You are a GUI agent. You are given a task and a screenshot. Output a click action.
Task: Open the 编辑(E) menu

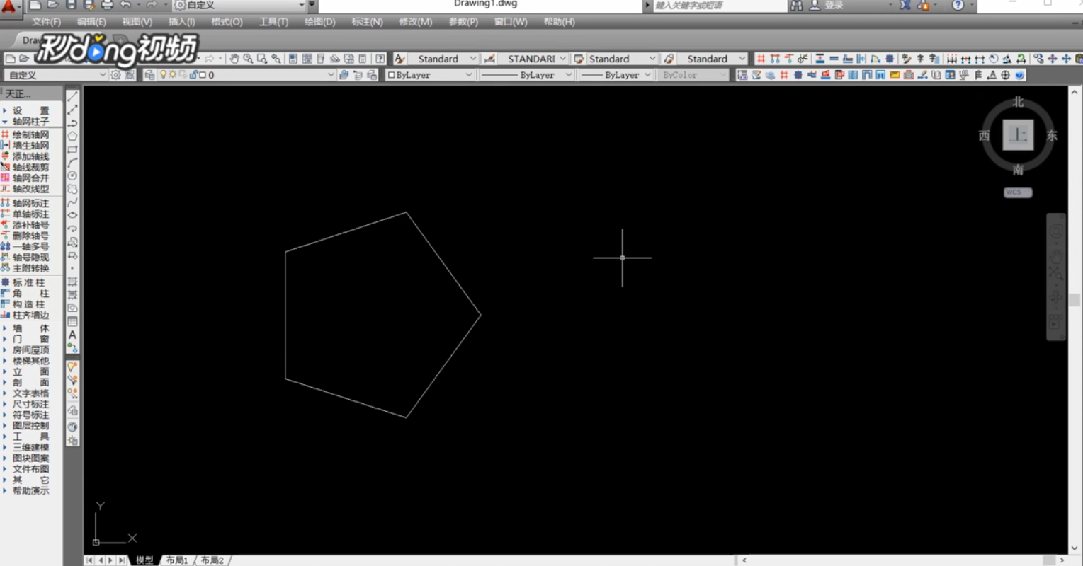[91, 22]
